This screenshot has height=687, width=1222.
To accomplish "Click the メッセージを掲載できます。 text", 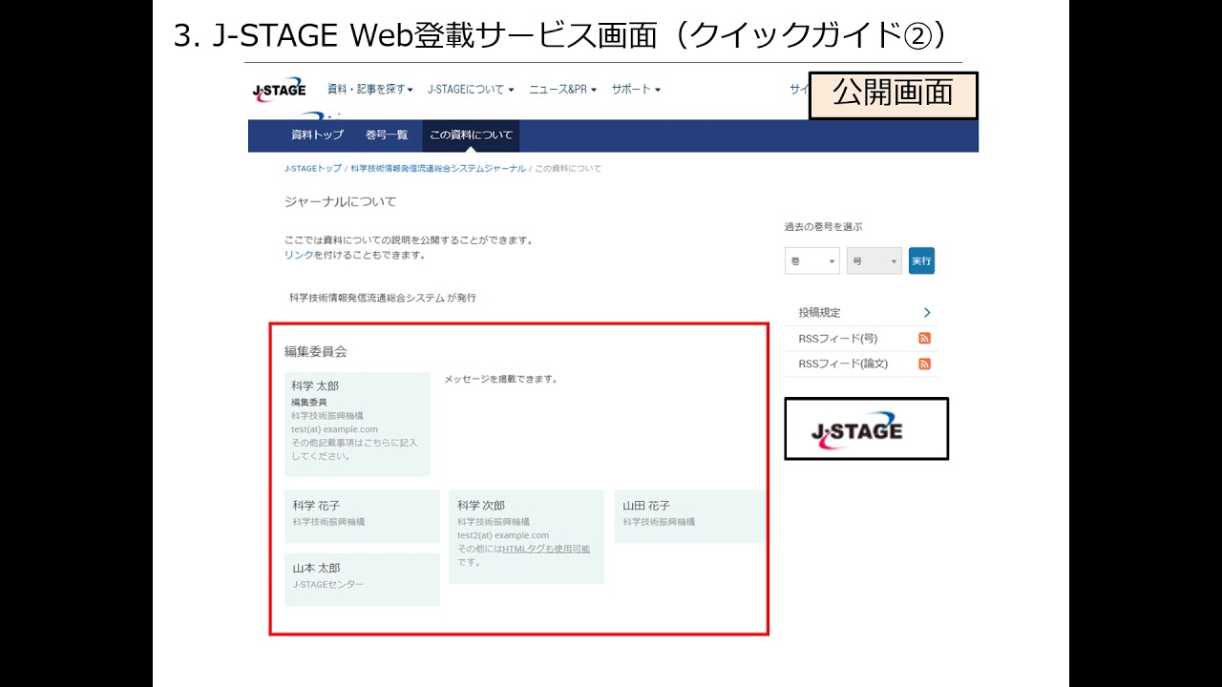I will tap(500, 379).
